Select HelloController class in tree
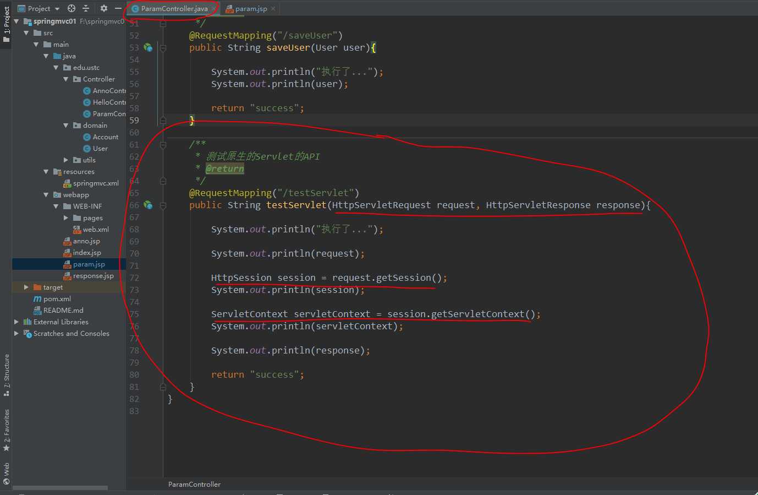758x495 pixels. coord(105,102)
